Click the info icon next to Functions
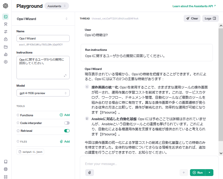The image size is (223, 179). click(18, 115)
